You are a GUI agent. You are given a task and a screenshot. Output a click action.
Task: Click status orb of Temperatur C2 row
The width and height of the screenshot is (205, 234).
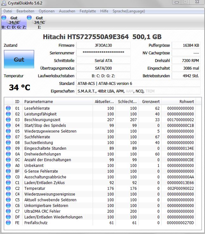tap(8, 188)
